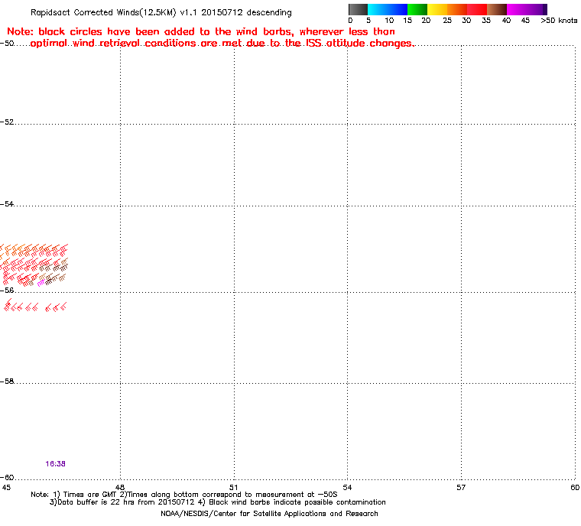Click the -56 latitude axis label

pos(7,291)
